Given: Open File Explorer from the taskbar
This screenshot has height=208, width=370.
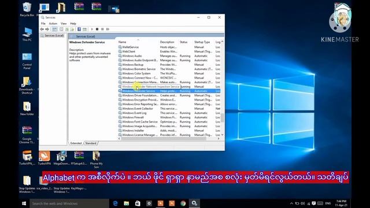Looking at the screenshot, I should [127, 203].
